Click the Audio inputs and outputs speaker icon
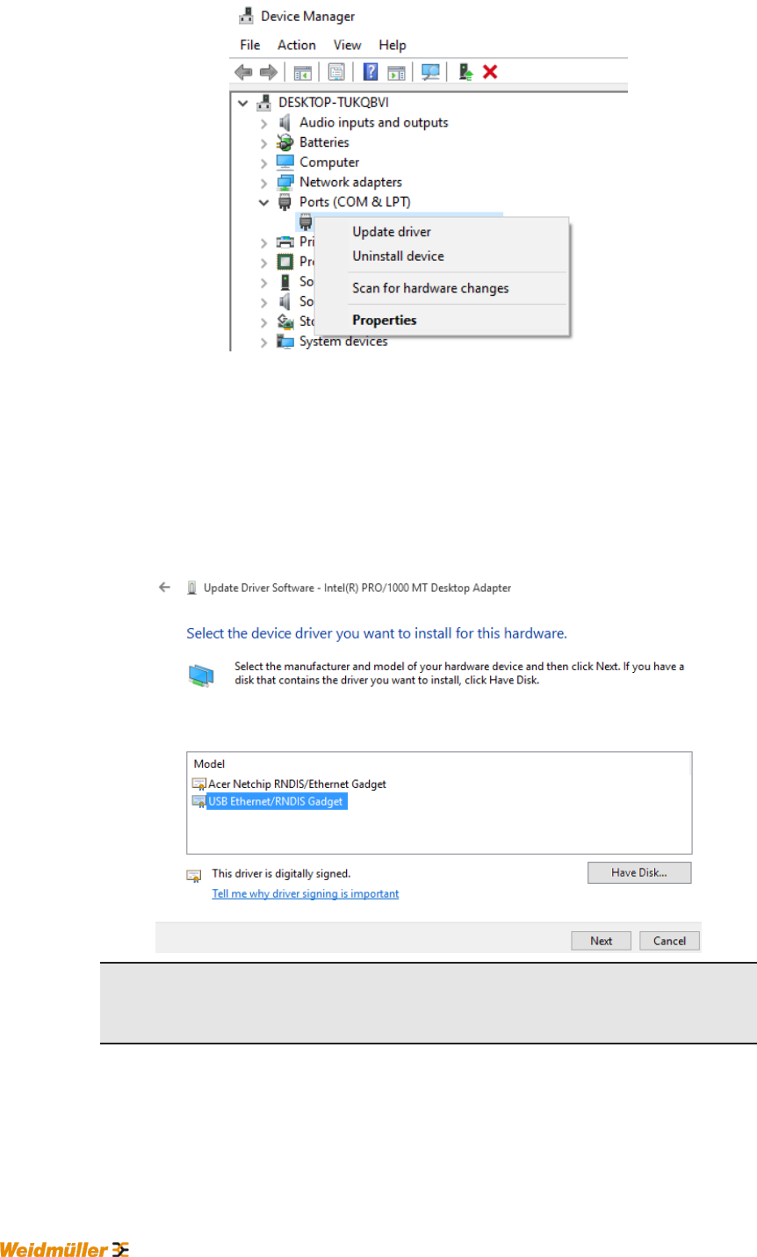This screenshot has height=1257, width=757. (x=285, y=123)
